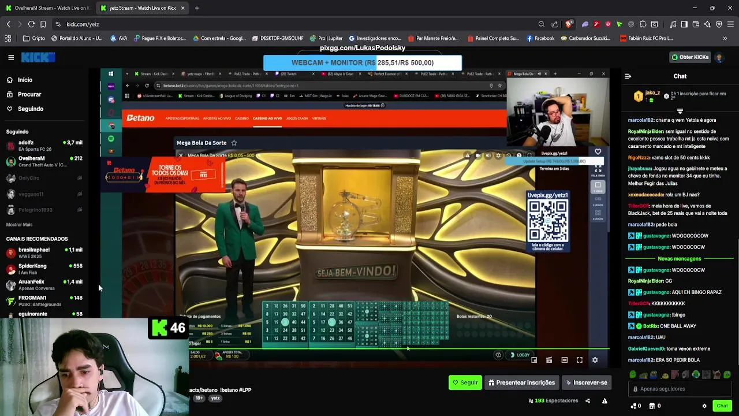The height and width of the screenshot is (416, 739).
Task: Open Leo AI sparkle icon
Action: [x=707, y=24]
